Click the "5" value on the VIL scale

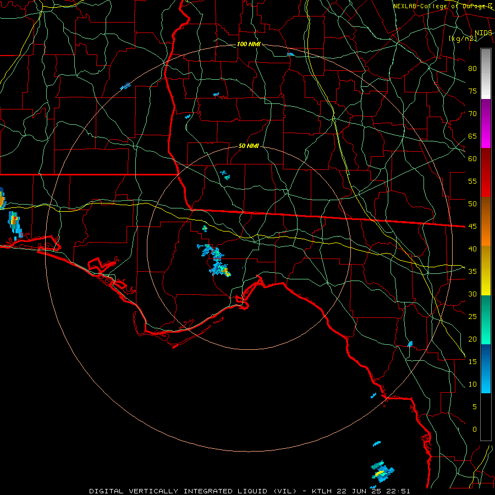475,407
